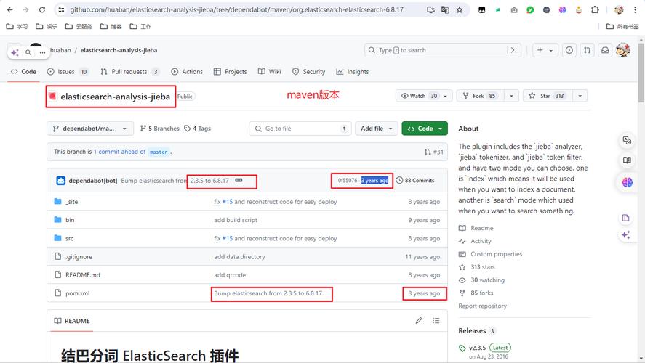The width and height of the screenshot is (645, 363).
Task: Open the Insights tab
Action: [x=353, y=71]
